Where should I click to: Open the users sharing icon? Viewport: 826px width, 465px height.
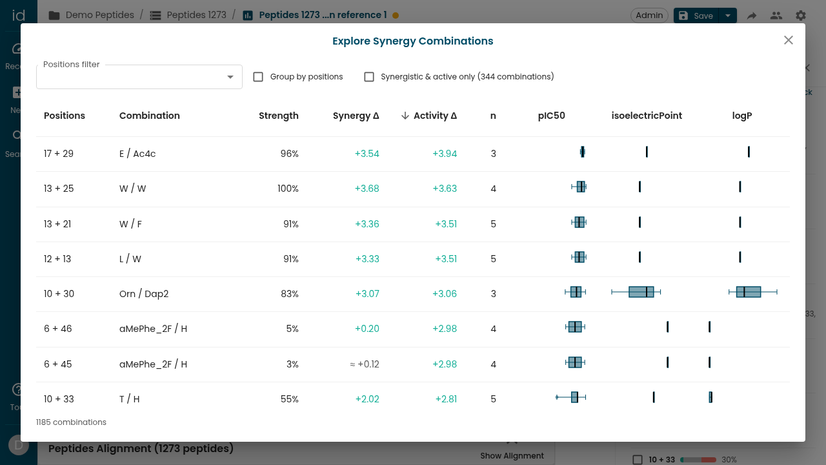click(776, 15)
